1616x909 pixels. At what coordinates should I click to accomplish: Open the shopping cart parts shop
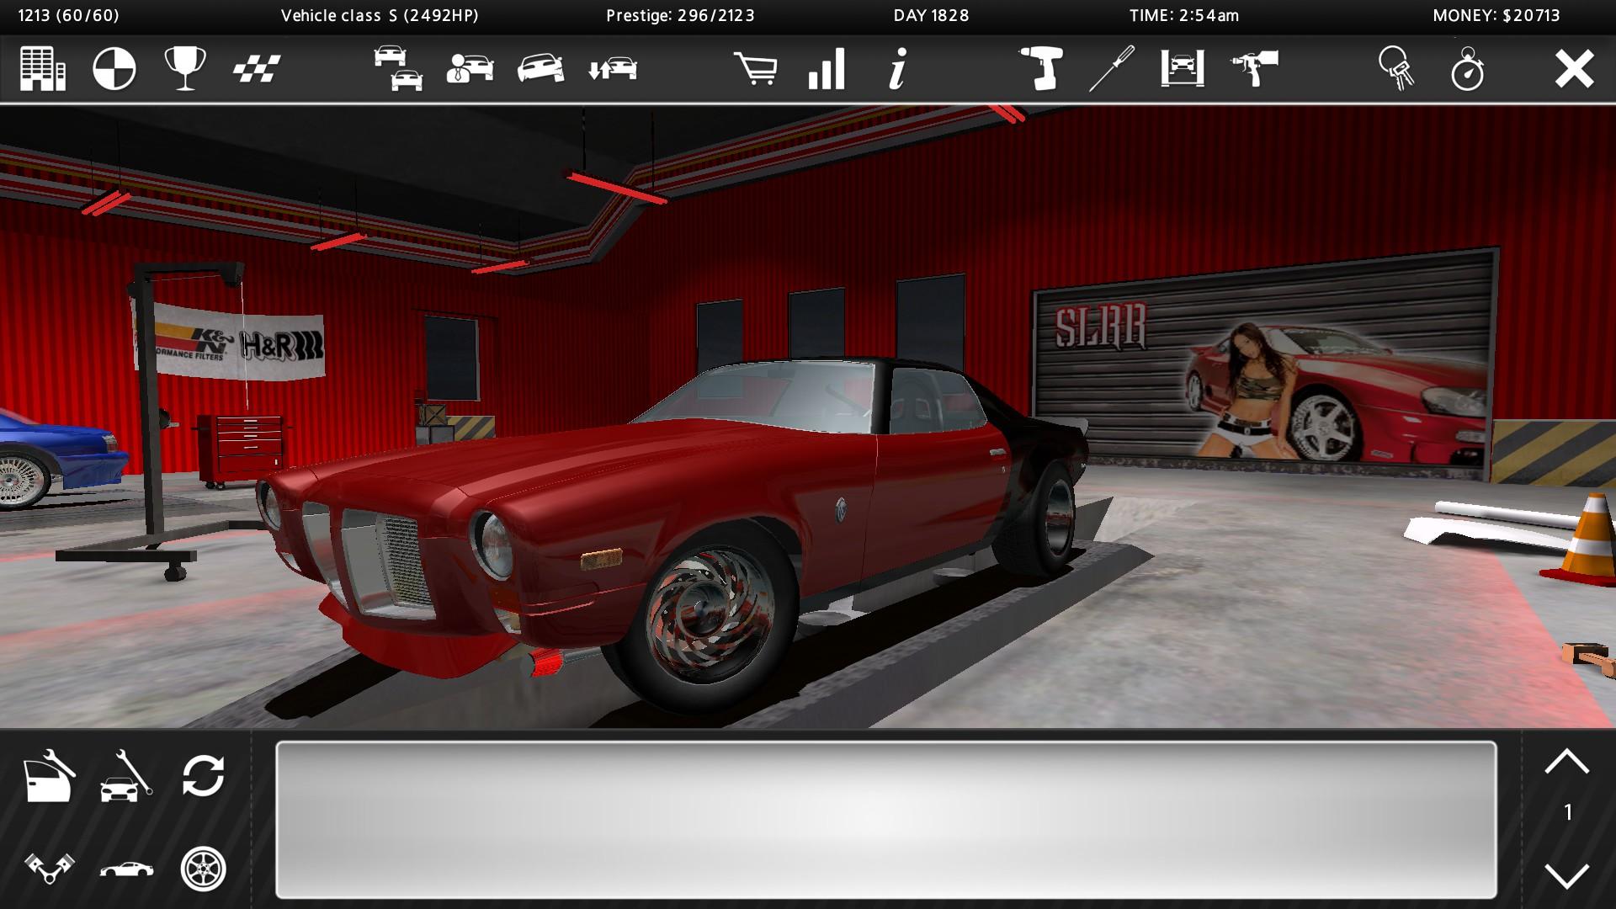pyautogui.click(x=755, y=68)
